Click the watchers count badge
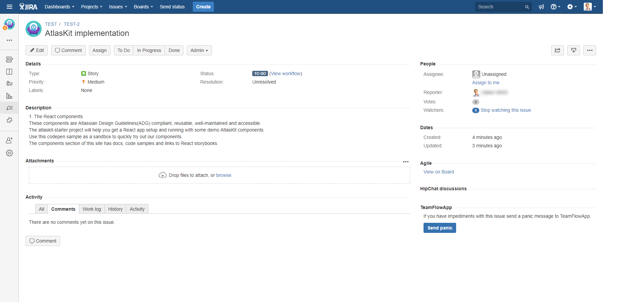The image size is (618, 302). tap(476, 110)
